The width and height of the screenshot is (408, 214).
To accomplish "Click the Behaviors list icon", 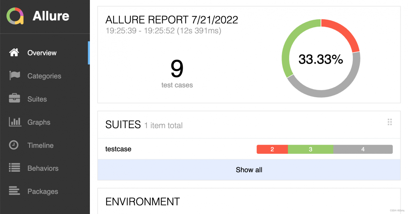I will point(14,168).
